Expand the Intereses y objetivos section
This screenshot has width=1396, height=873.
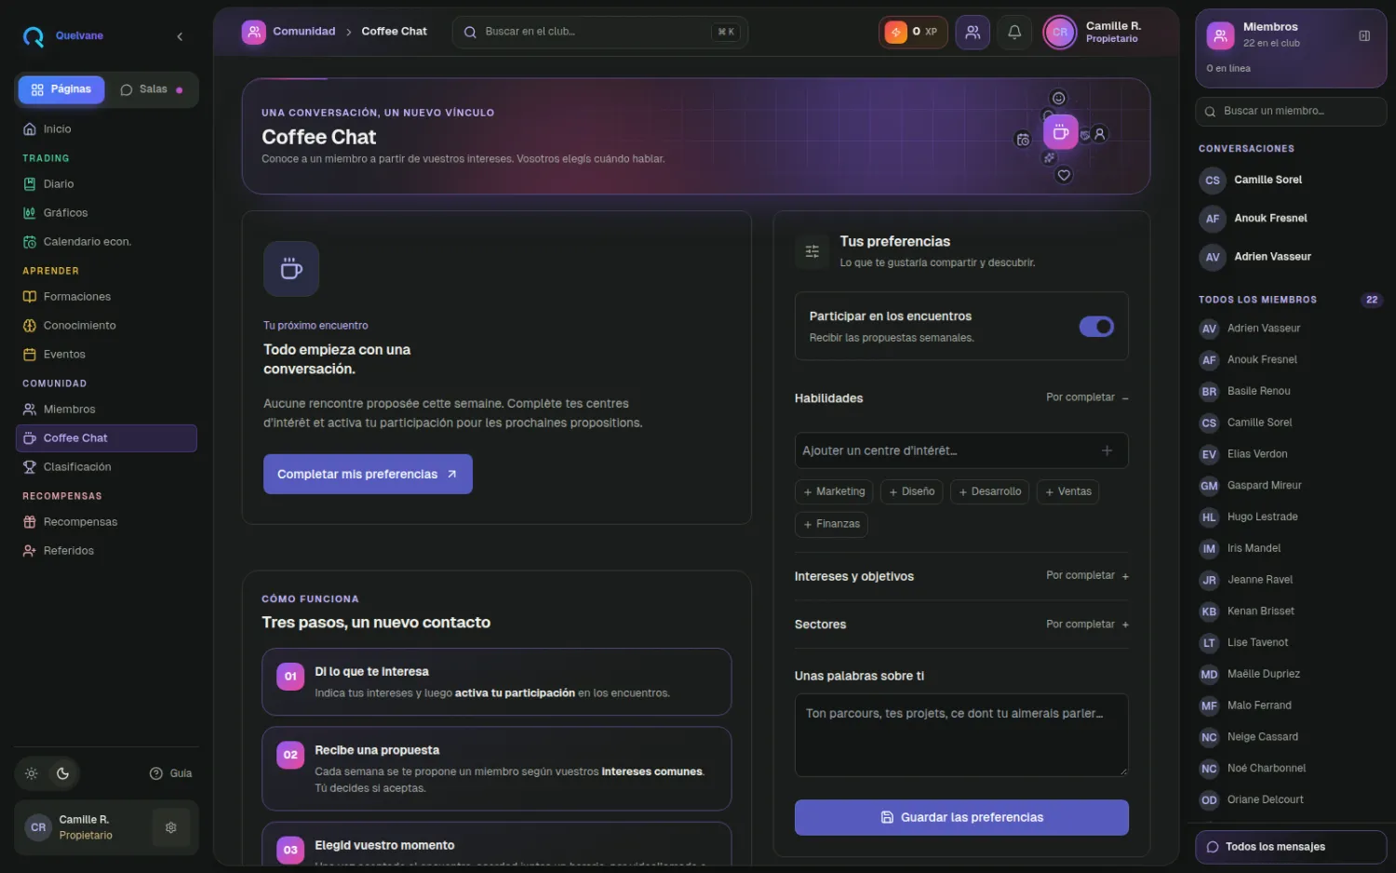click(x=961, y=576)
